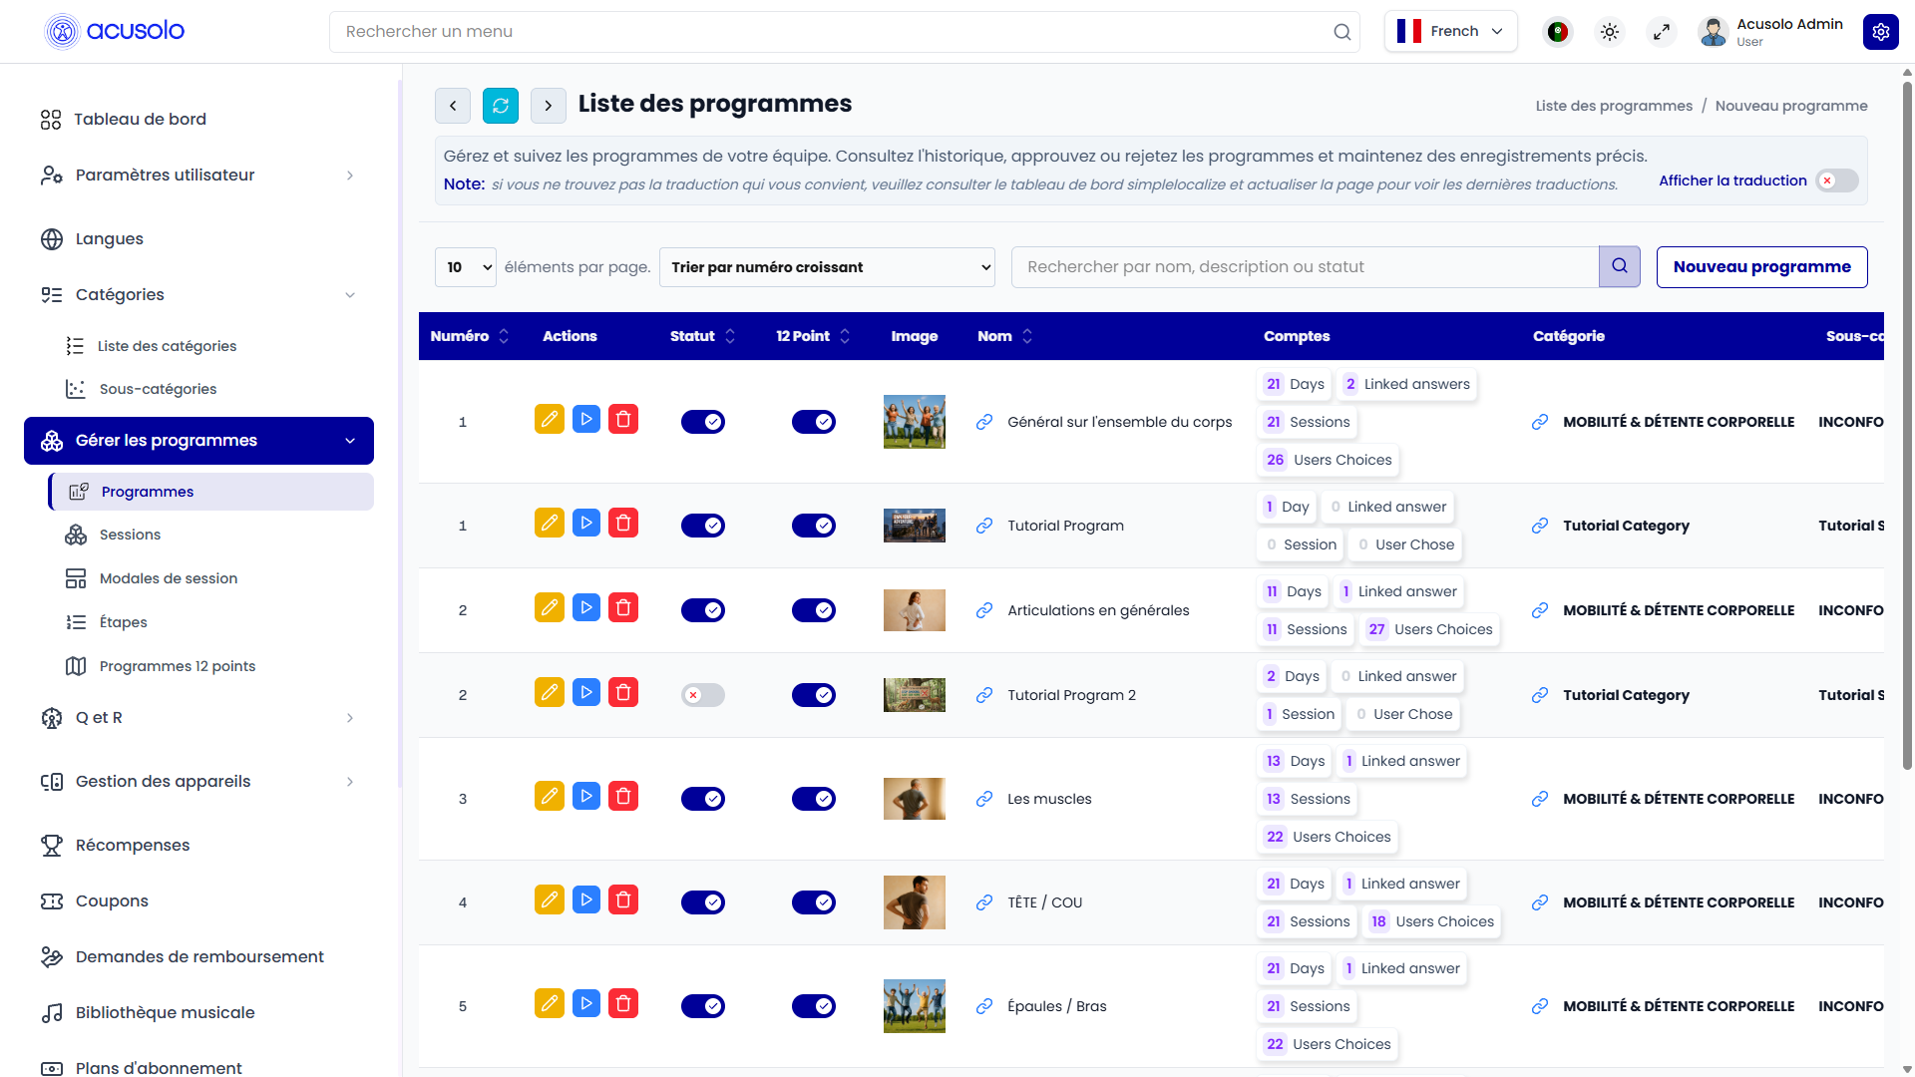Image resolution: width=1915 pixels, height=1077 pixels.
Task: Expand the Q et R menu
Action: (x=198, y=718)
